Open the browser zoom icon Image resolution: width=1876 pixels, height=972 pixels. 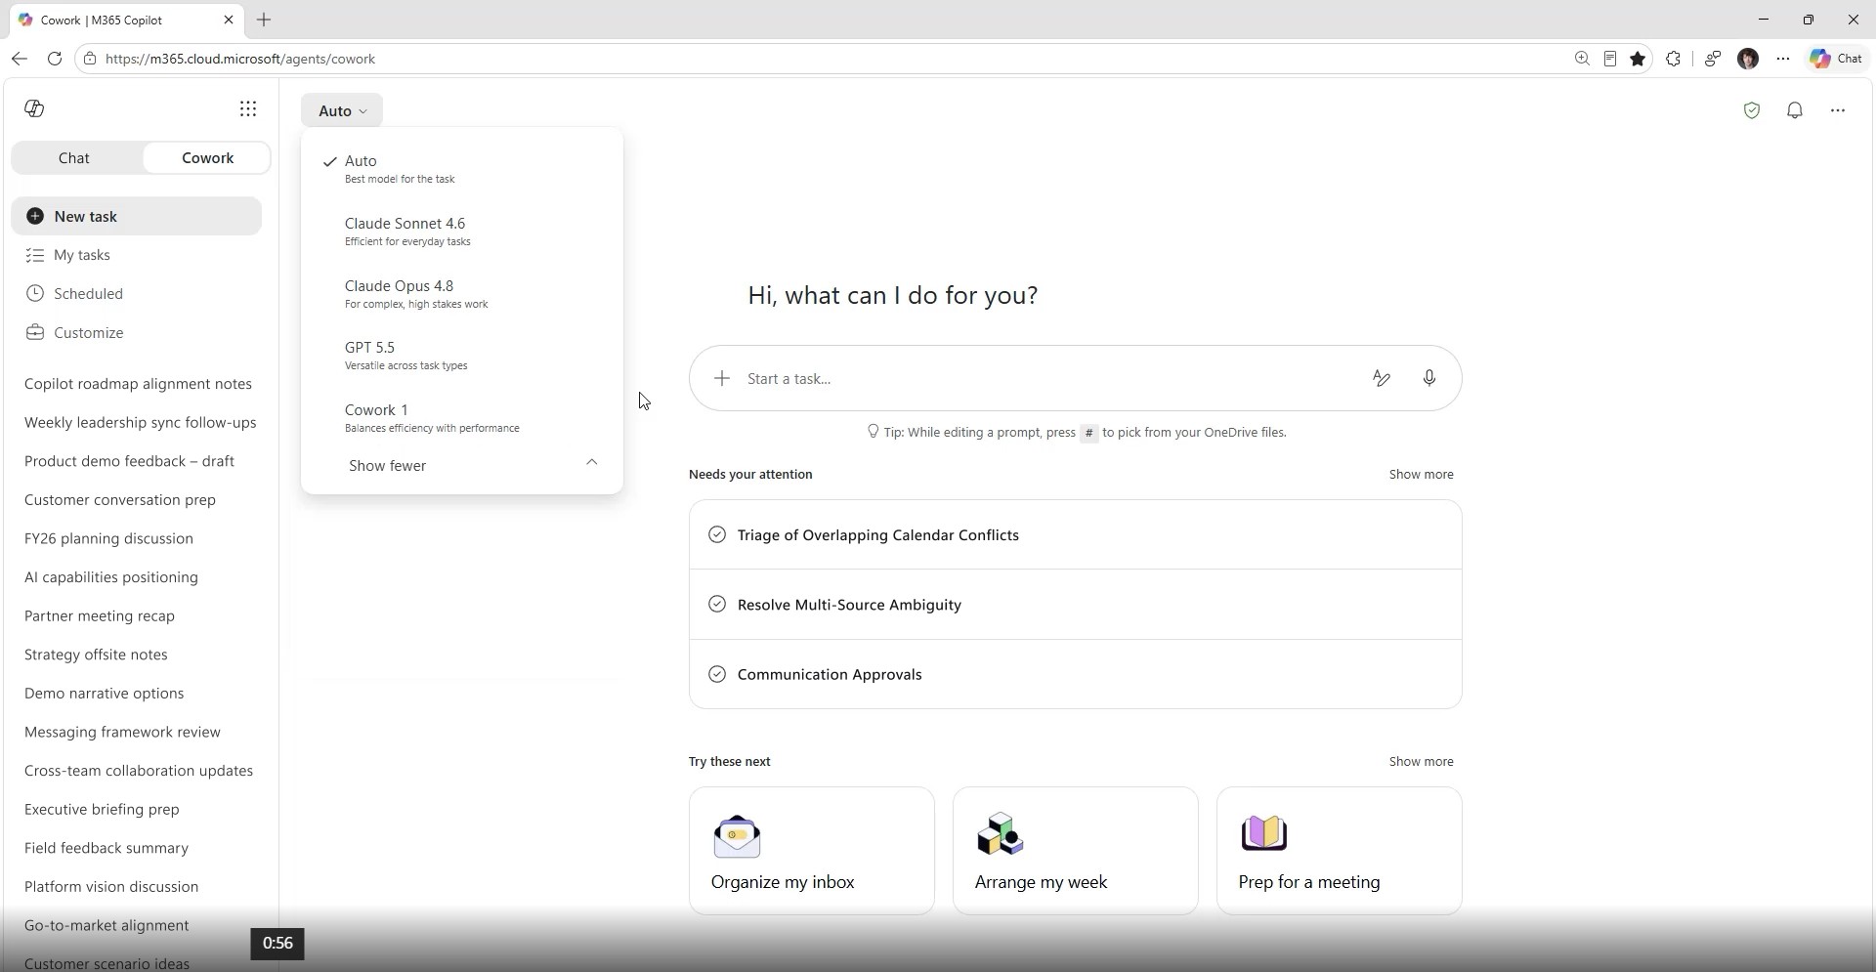point(1582,59)
